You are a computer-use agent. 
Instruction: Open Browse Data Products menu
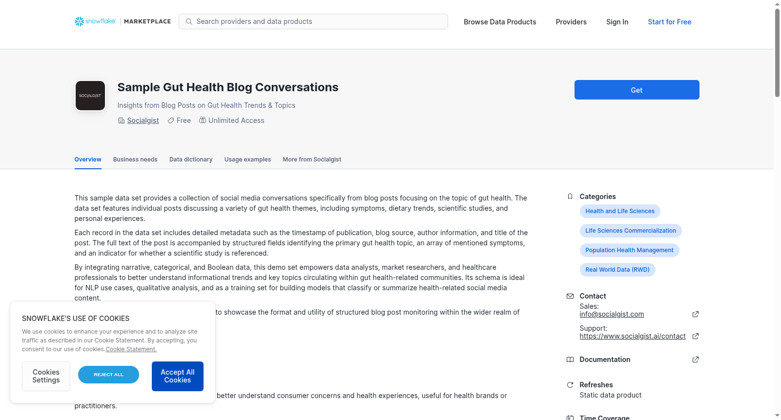pyautogui.click(x=500, y=22)
